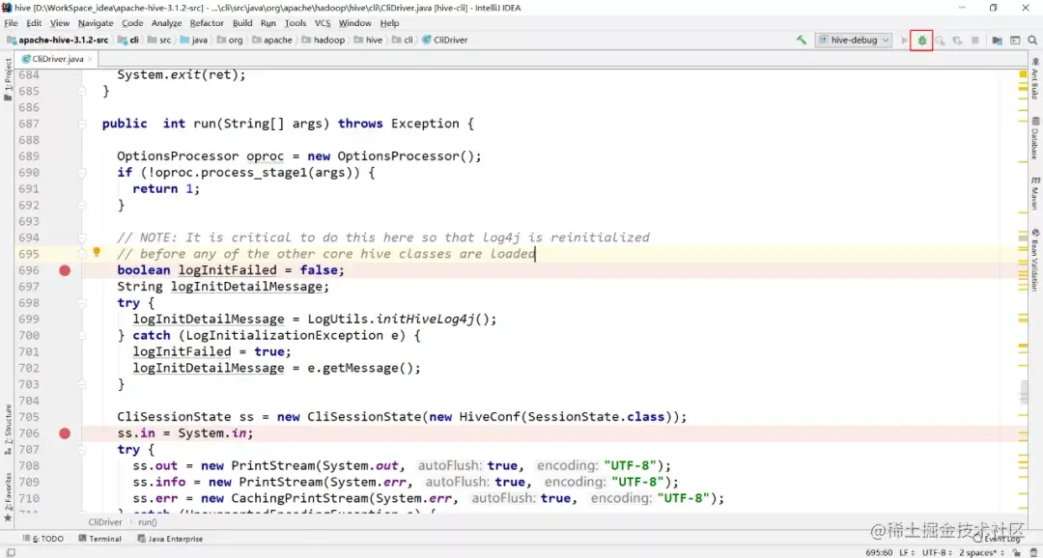Start debugging with the Debug bug icon
This screenshot has height=558, width=1043.
920,41
